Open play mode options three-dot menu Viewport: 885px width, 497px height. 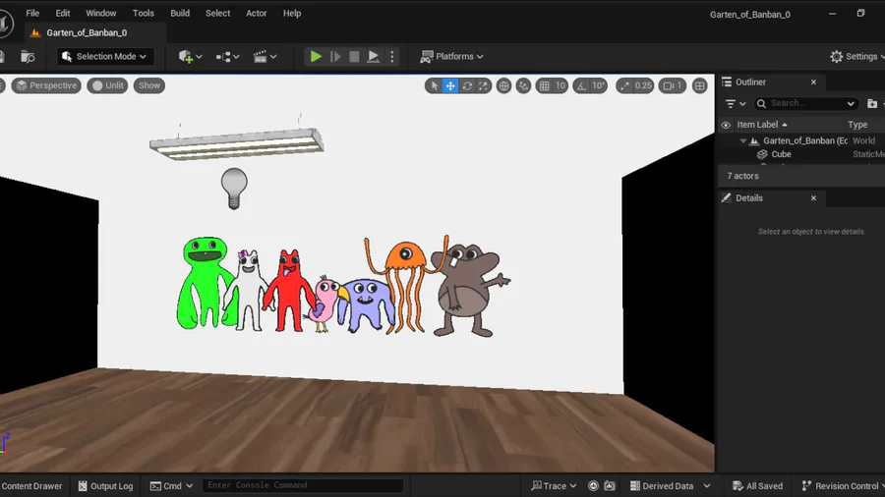point(392,56)
